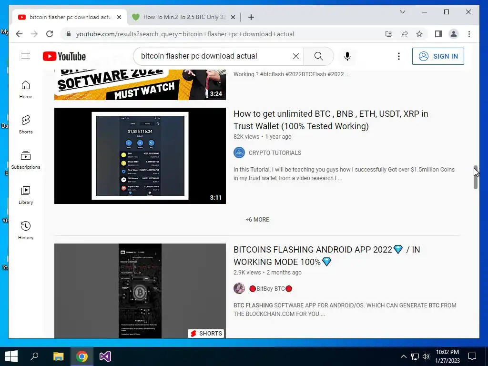This screenshot has height=366, width=488.
Task: Go to Home in sidebar
Action: point(26,90)
